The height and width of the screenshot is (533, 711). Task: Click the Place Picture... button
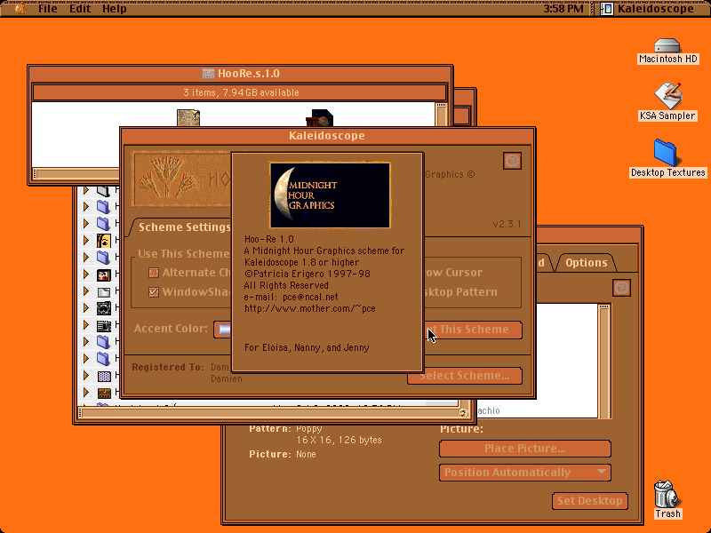(525, 449)
